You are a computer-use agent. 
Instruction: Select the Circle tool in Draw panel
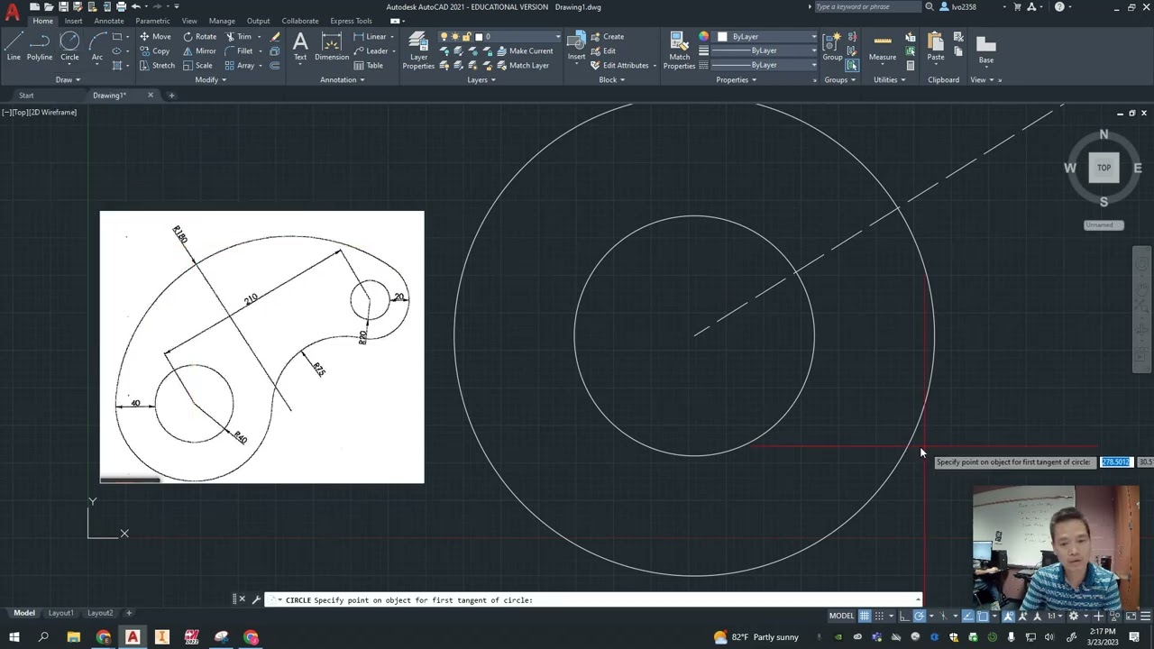69,47
